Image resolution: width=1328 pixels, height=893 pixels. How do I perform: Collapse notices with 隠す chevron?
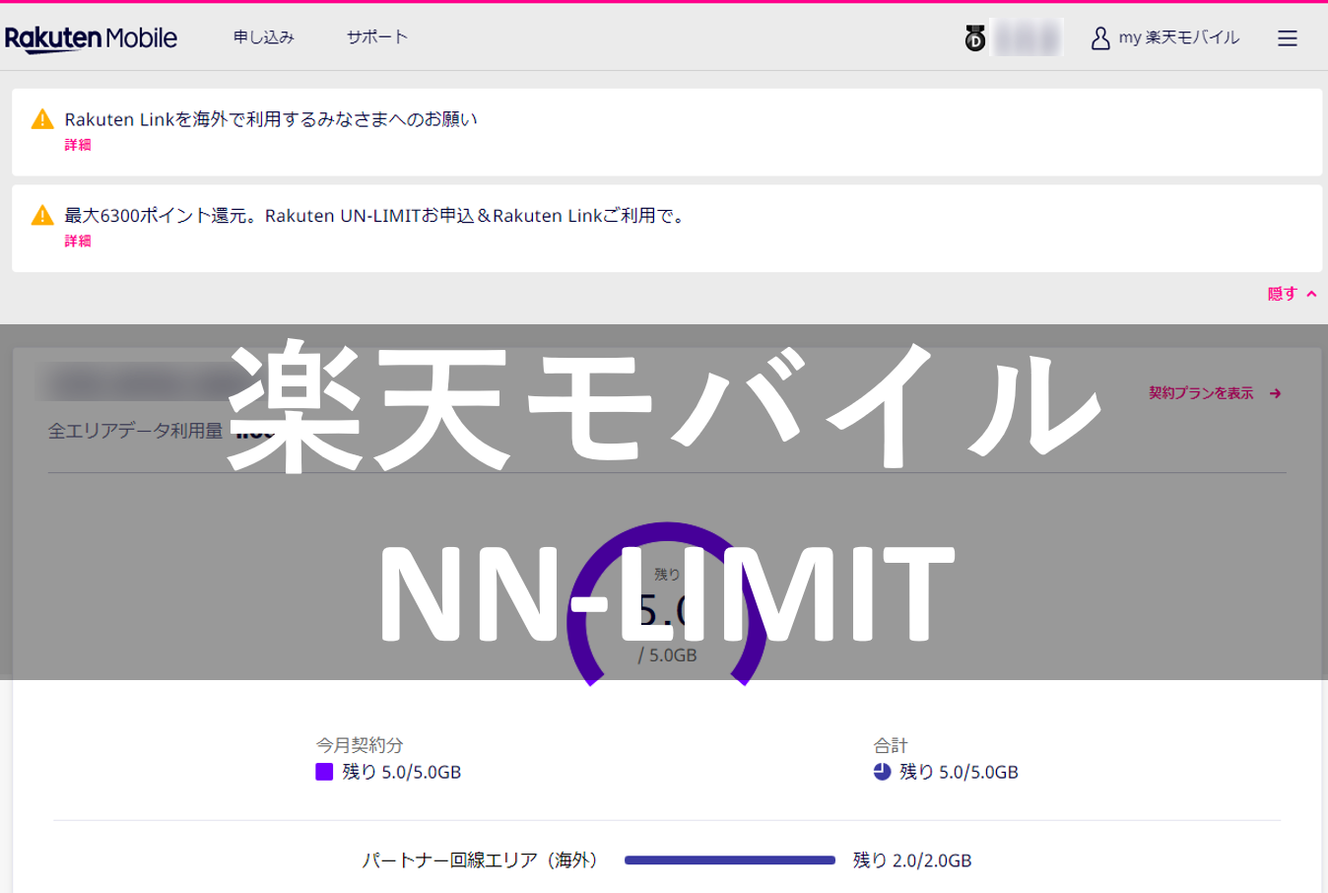pos(1311,294)
